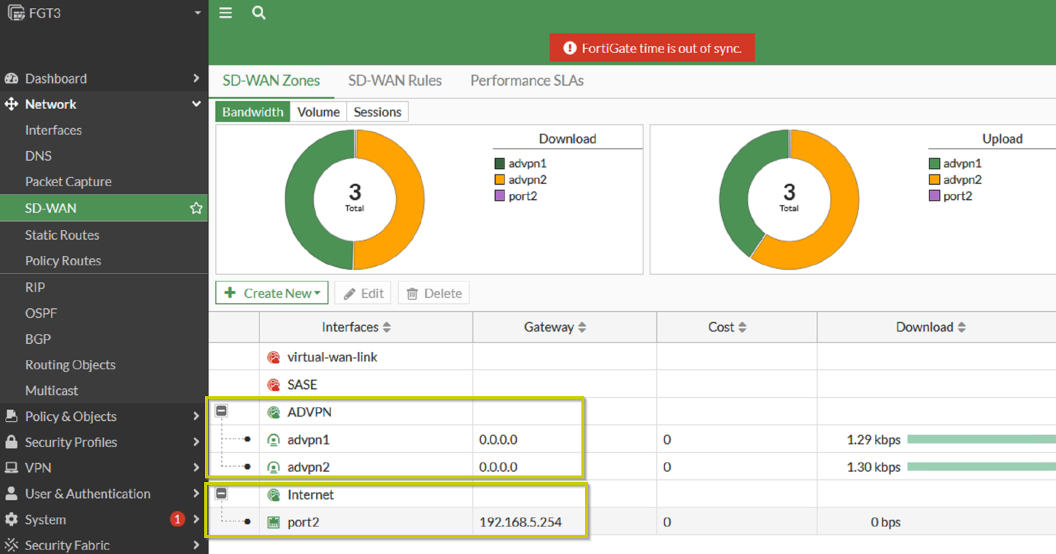Screen dimensions: 1056x554
Task: Collapse the Internet zone tree
Action: [222, 494]
